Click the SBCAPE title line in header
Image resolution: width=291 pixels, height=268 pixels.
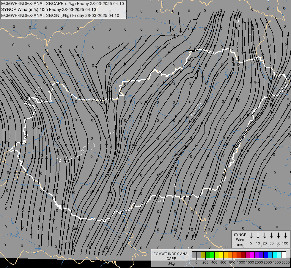[x=62, y=4]
